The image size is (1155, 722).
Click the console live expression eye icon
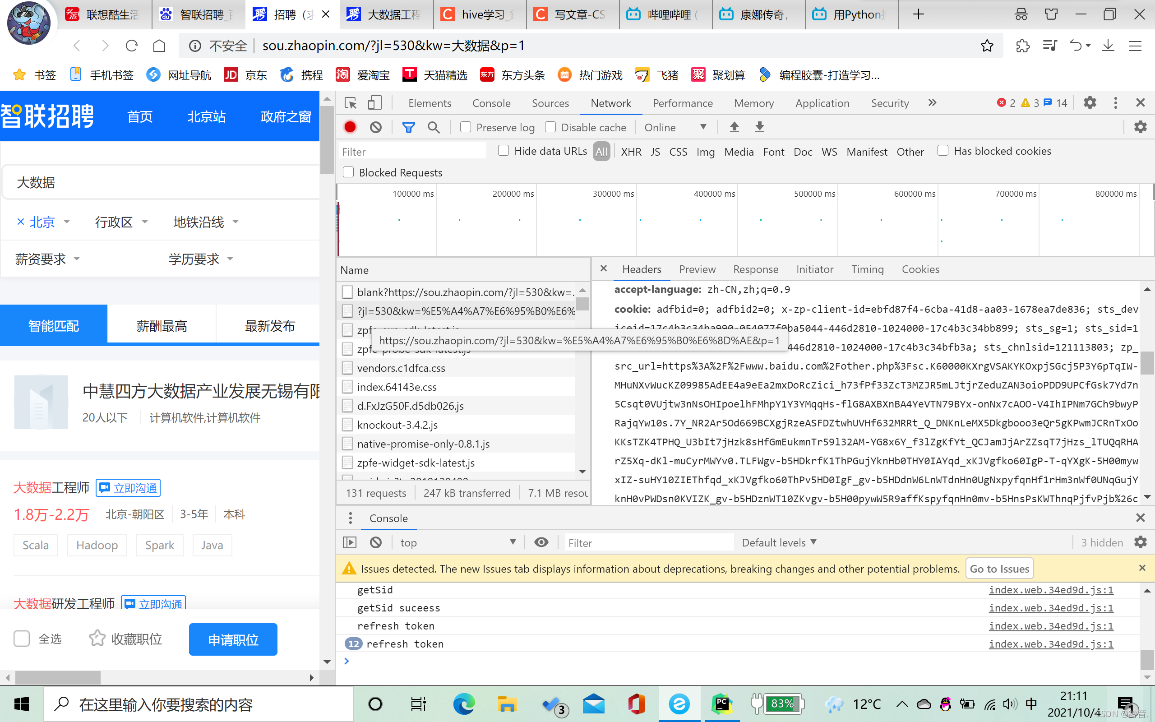pos(541,542)
